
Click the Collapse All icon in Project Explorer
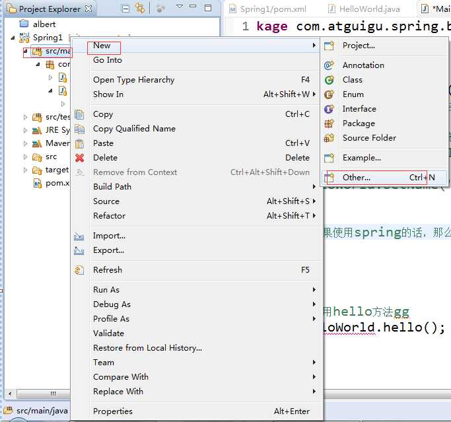point(125,9)
